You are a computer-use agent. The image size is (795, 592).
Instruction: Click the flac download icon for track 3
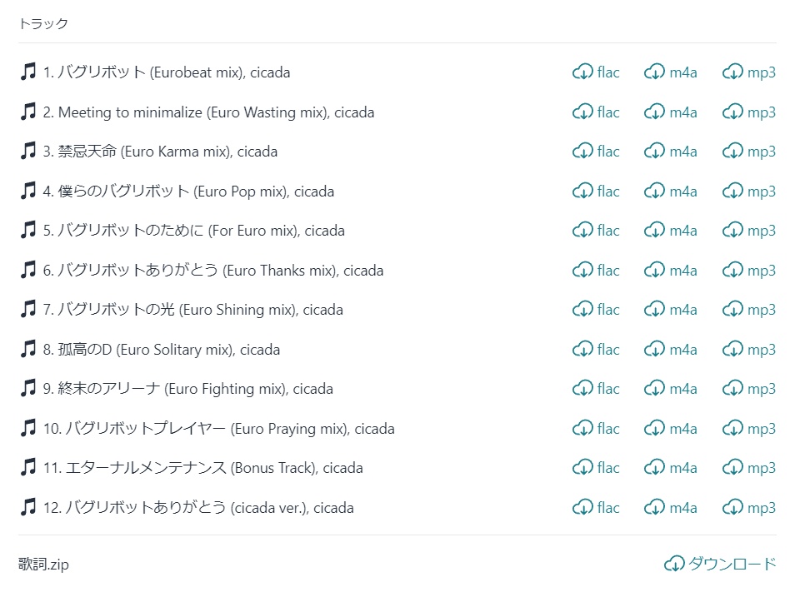pos(582,152)
